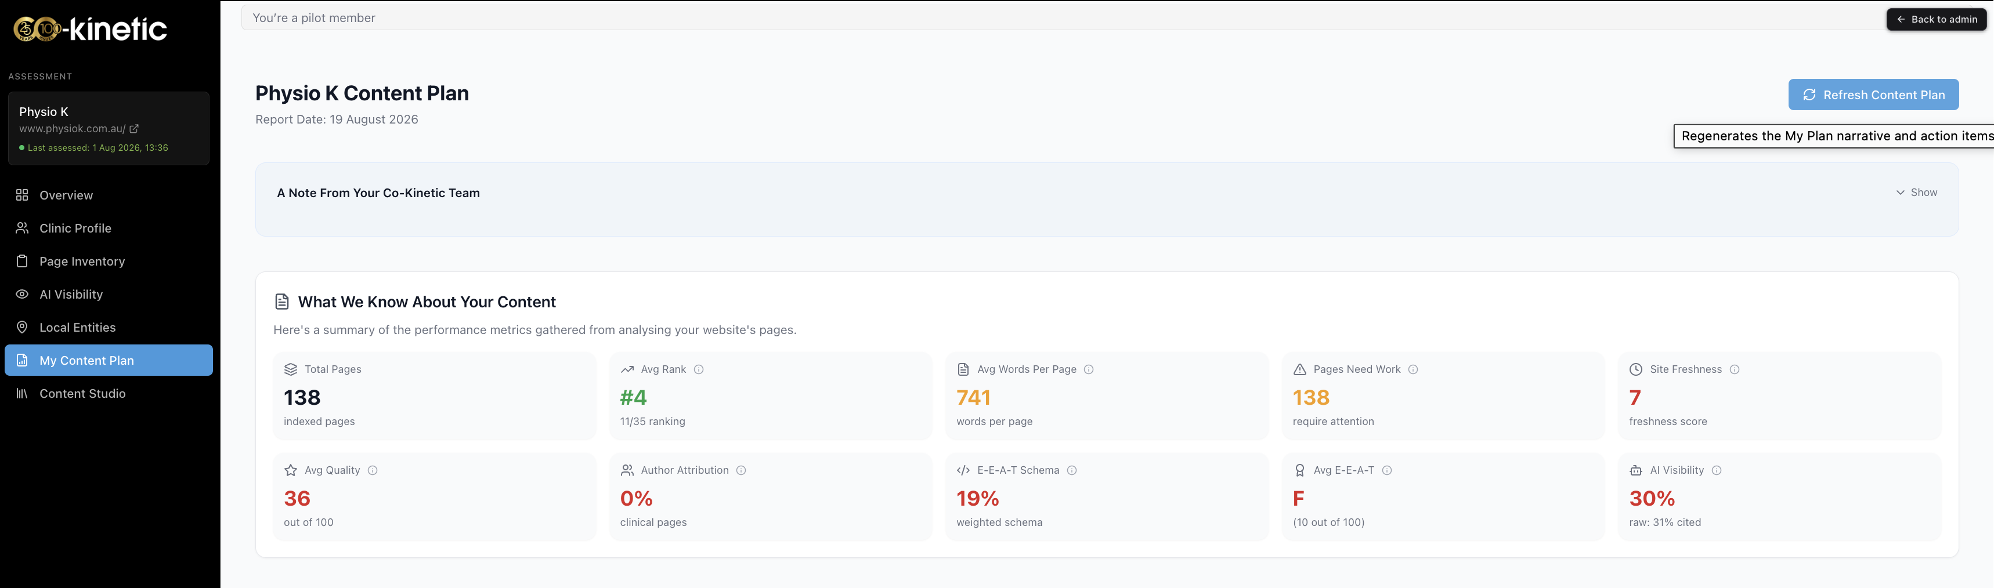Click the E-E-A-T Schema info icon
Image resolution: width=1994 pixels, height=588 pixels.
coord(1072,470)
